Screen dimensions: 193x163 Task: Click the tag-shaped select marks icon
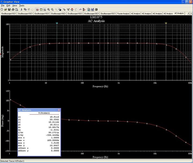[64, 9]
